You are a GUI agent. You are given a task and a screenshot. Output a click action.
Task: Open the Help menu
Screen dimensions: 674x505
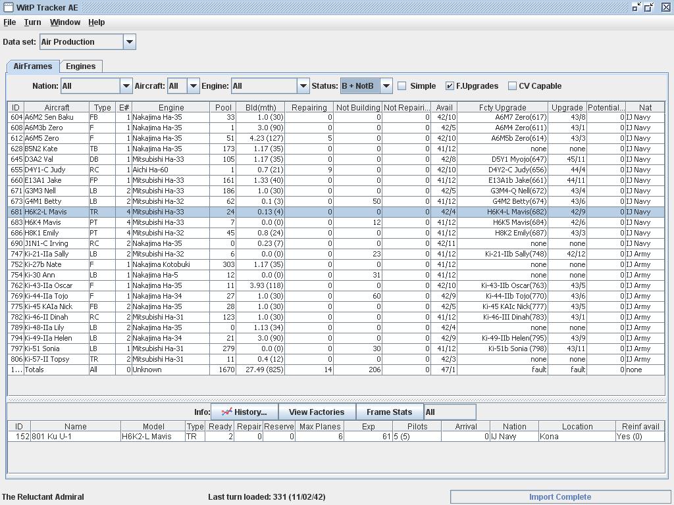tap(96, 22)
